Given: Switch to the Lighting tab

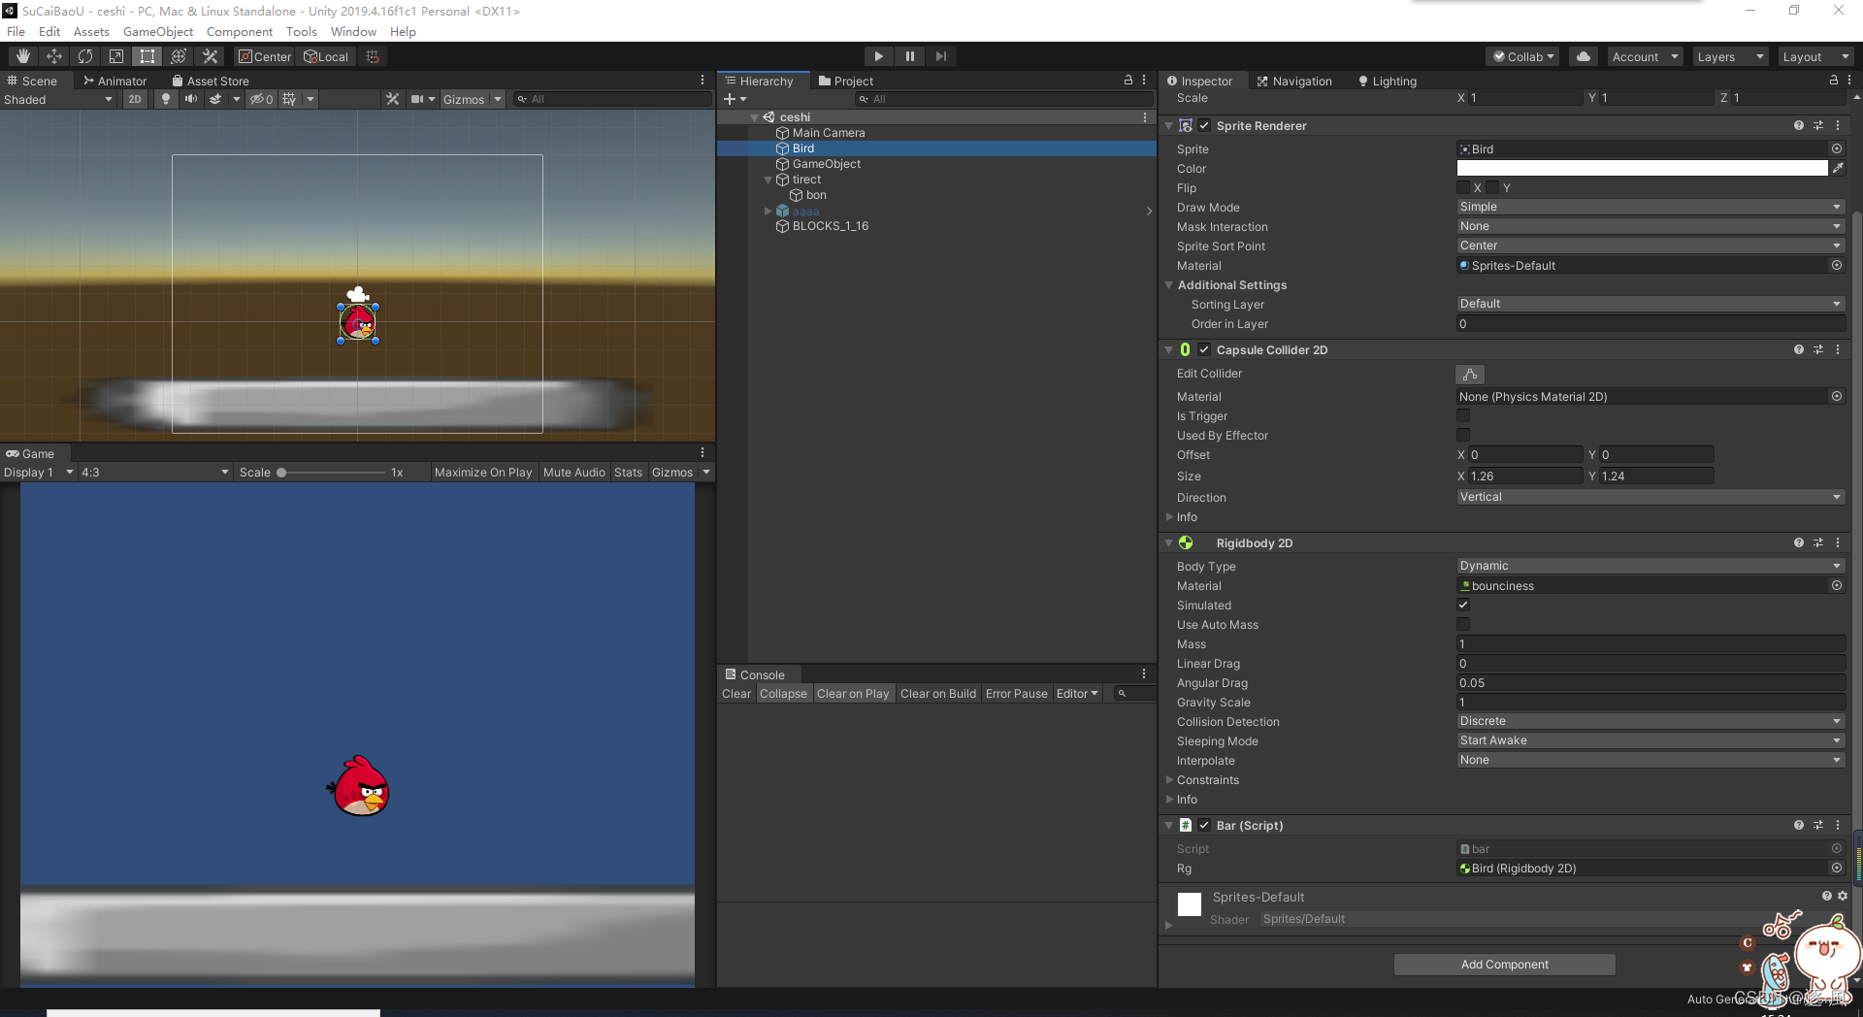Looking at the screenshot, I should (1388, 81).
